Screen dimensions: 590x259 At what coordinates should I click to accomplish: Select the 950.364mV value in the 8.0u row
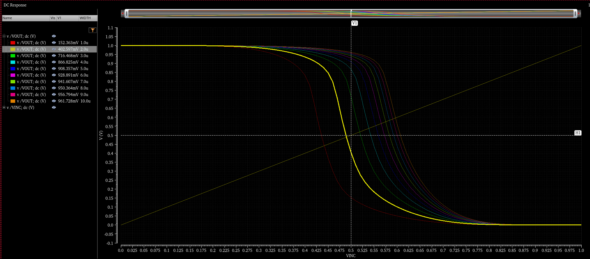[x=68, y=88]
